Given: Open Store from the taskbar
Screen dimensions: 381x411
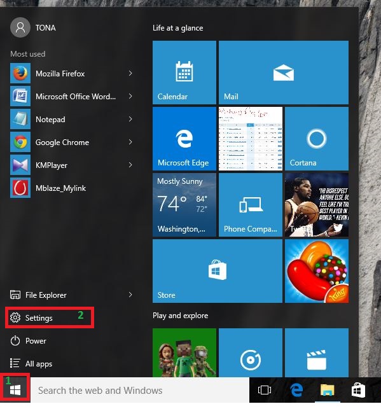Looking at the screenshot, I should (358, 390).
